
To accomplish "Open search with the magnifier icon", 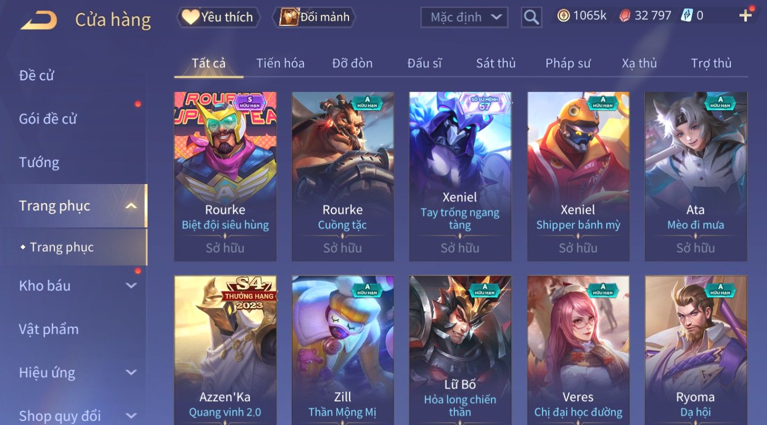I will 531,17.
